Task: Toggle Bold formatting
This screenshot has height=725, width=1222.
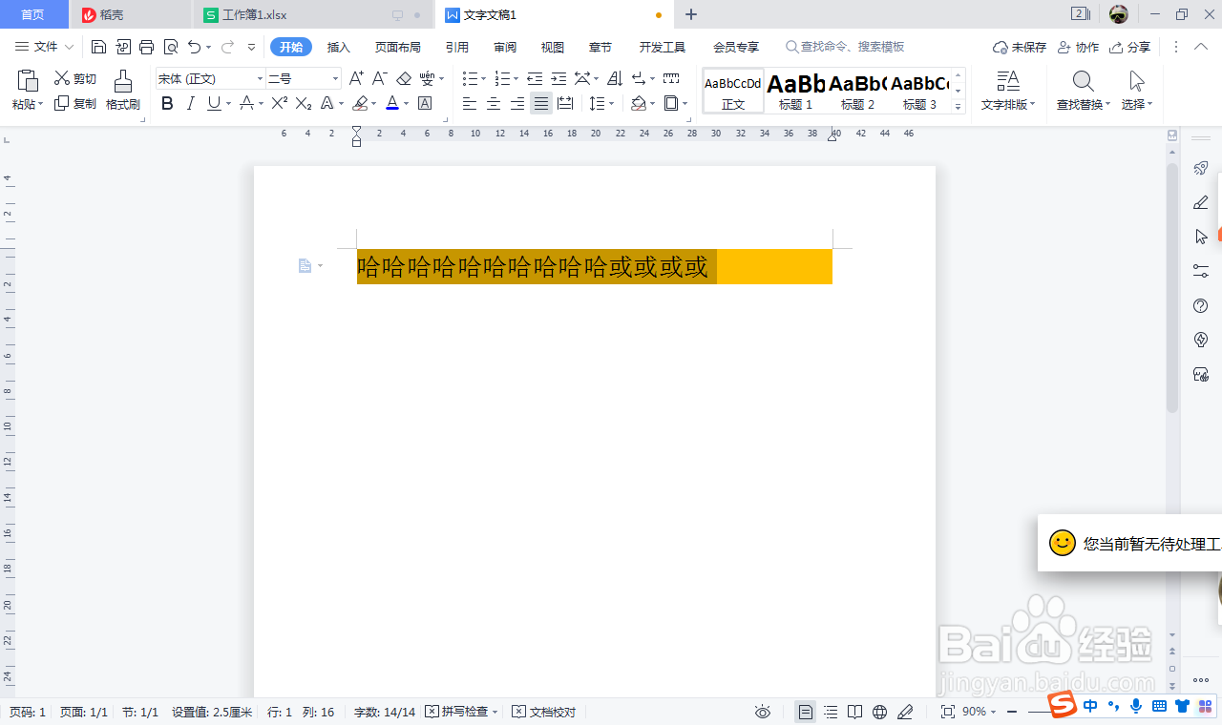Action: point(167,103)
